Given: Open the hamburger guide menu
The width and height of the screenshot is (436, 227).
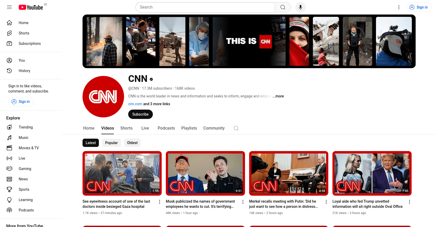Looking at the screenshot, I should click(9, 7).
